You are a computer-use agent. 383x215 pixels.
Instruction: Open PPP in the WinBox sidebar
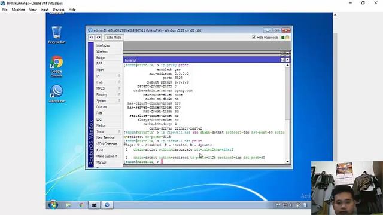(x=99, y=64)
